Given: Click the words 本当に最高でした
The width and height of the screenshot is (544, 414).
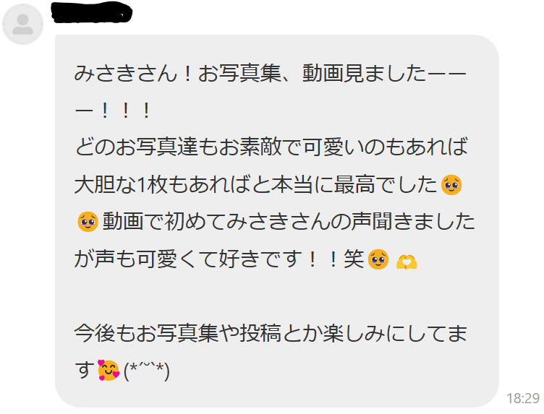Looking at the screenshot, I should coord(354,185).
